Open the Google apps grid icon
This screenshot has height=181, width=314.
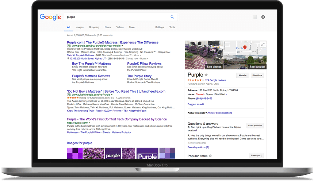pos(255,17)
